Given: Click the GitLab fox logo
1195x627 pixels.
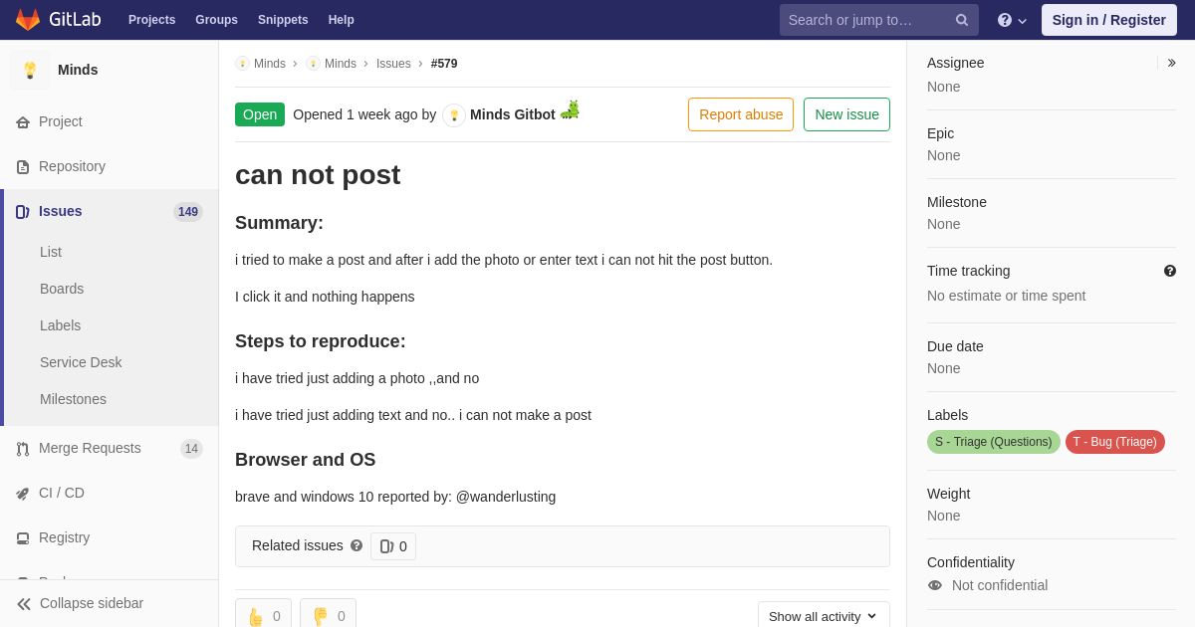Looking at the screenshot, I should [28, 20].
